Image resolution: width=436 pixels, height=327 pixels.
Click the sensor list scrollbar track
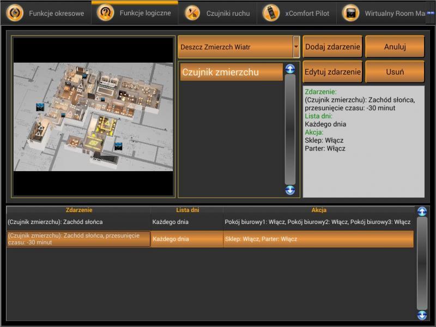[x=290, y=129]
